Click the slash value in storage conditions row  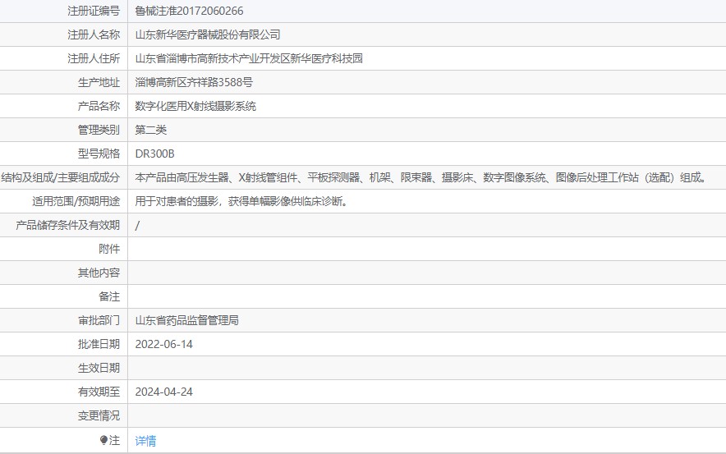coord(137,226)
